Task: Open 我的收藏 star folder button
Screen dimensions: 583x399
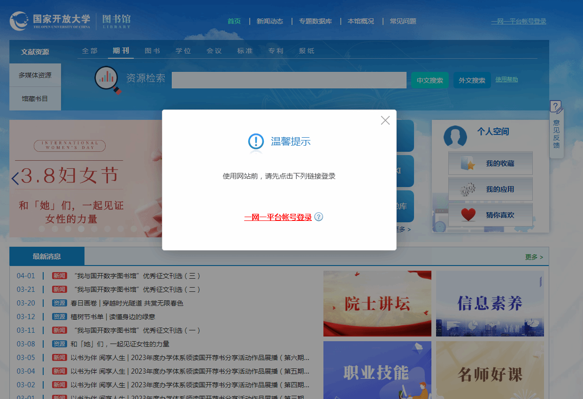Action: pos(490,164)
